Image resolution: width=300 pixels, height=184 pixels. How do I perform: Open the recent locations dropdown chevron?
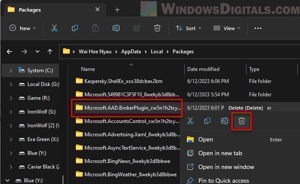(x=38, y=52)
